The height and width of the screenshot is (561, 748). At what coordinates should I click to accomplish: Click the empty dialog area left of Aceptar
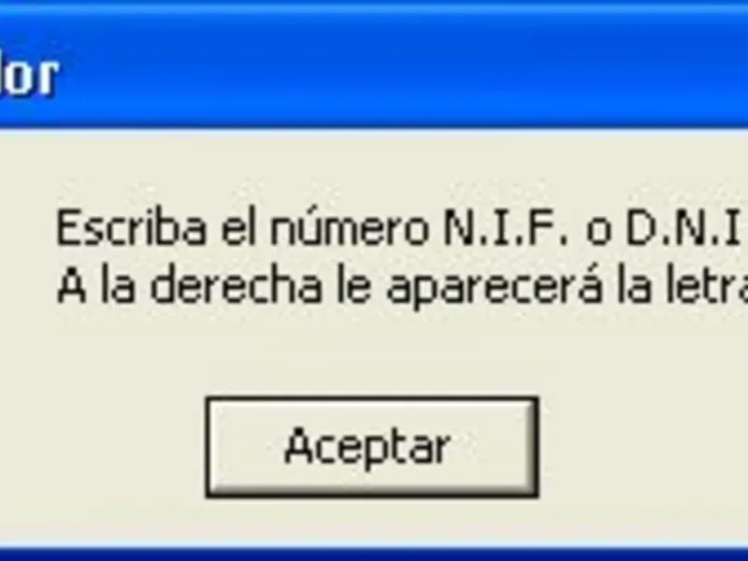pyautogui.click(x=103, y=447)
